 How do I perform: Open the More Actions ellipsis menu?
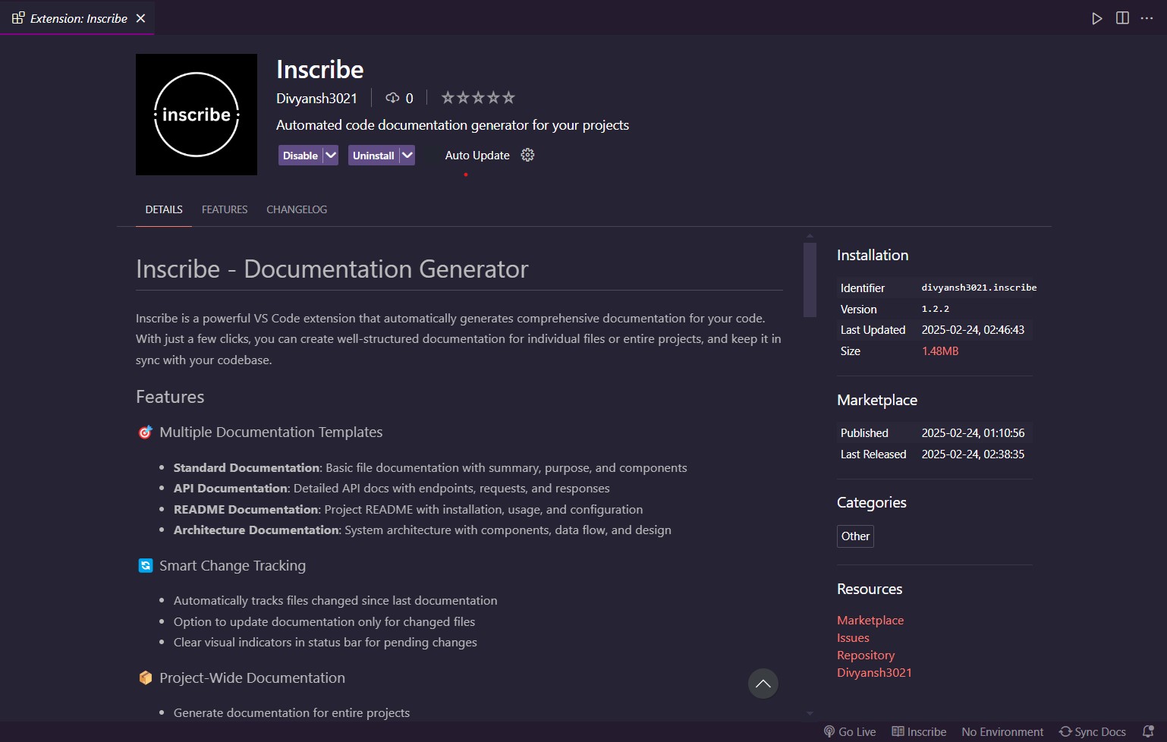[1147, 18]
